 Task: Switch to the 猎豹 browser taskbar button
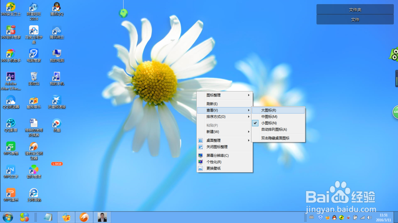84,217
